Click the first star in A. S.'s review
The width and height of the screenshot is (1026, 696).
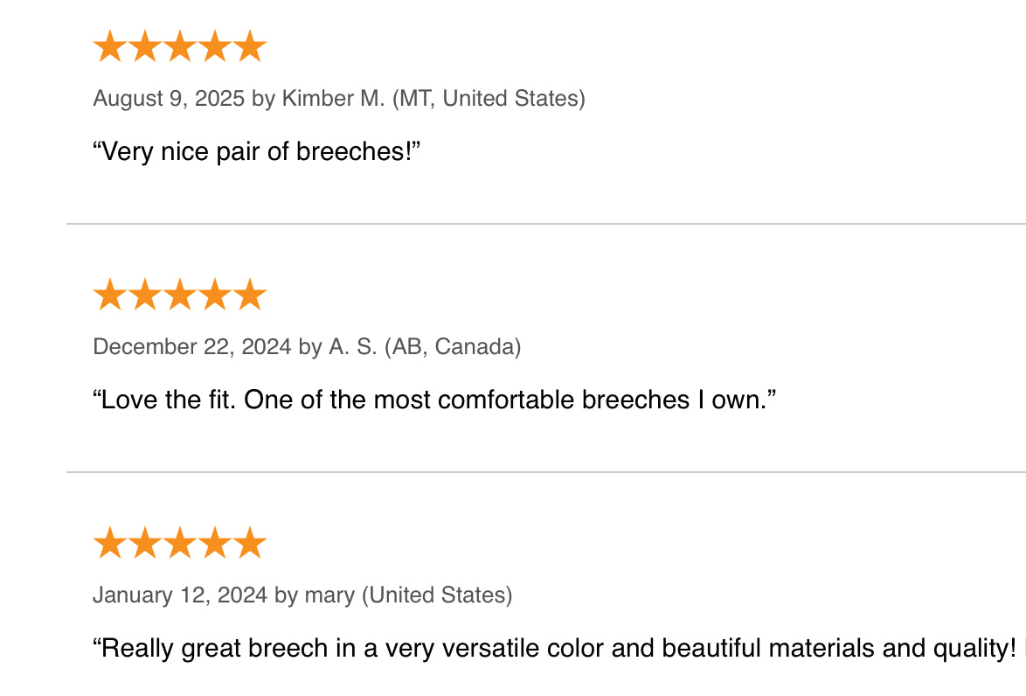coord(109,295)
